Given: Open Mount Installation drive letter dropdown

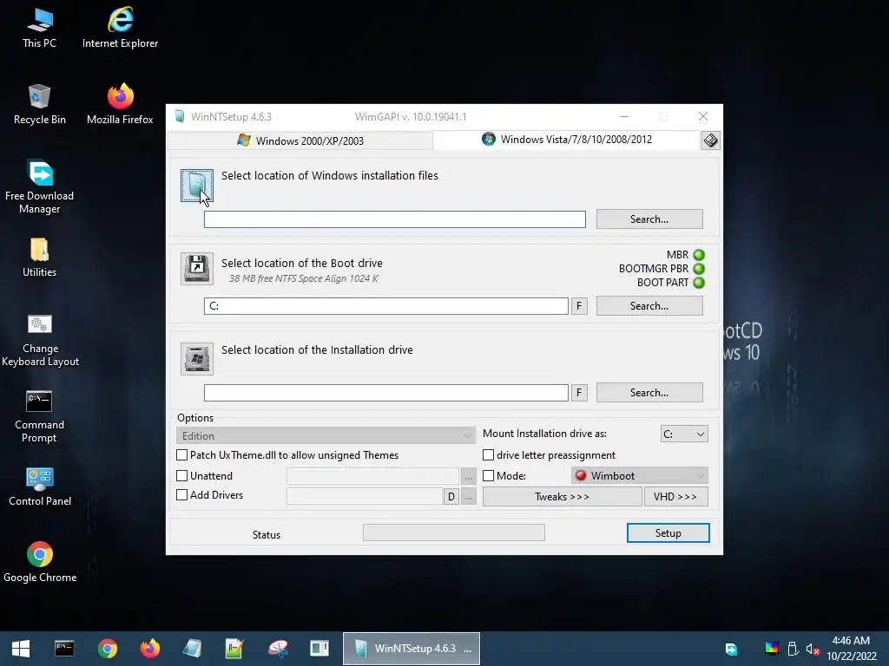Looking at the screenshot, I should point(684,434).
